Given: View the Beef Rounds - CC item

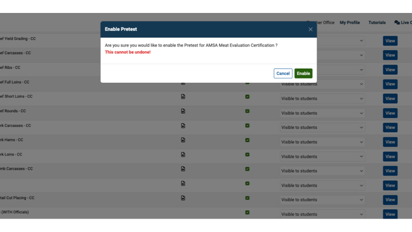Looking at the screenshot, I should click(x=390, y=113).
